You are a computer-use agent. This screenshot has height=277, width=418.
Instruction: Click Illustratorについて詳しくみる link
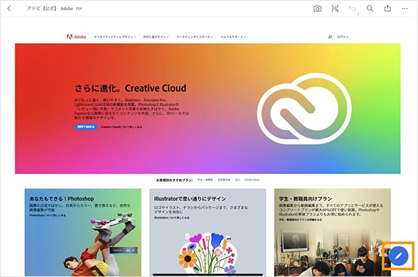[171, 218]
